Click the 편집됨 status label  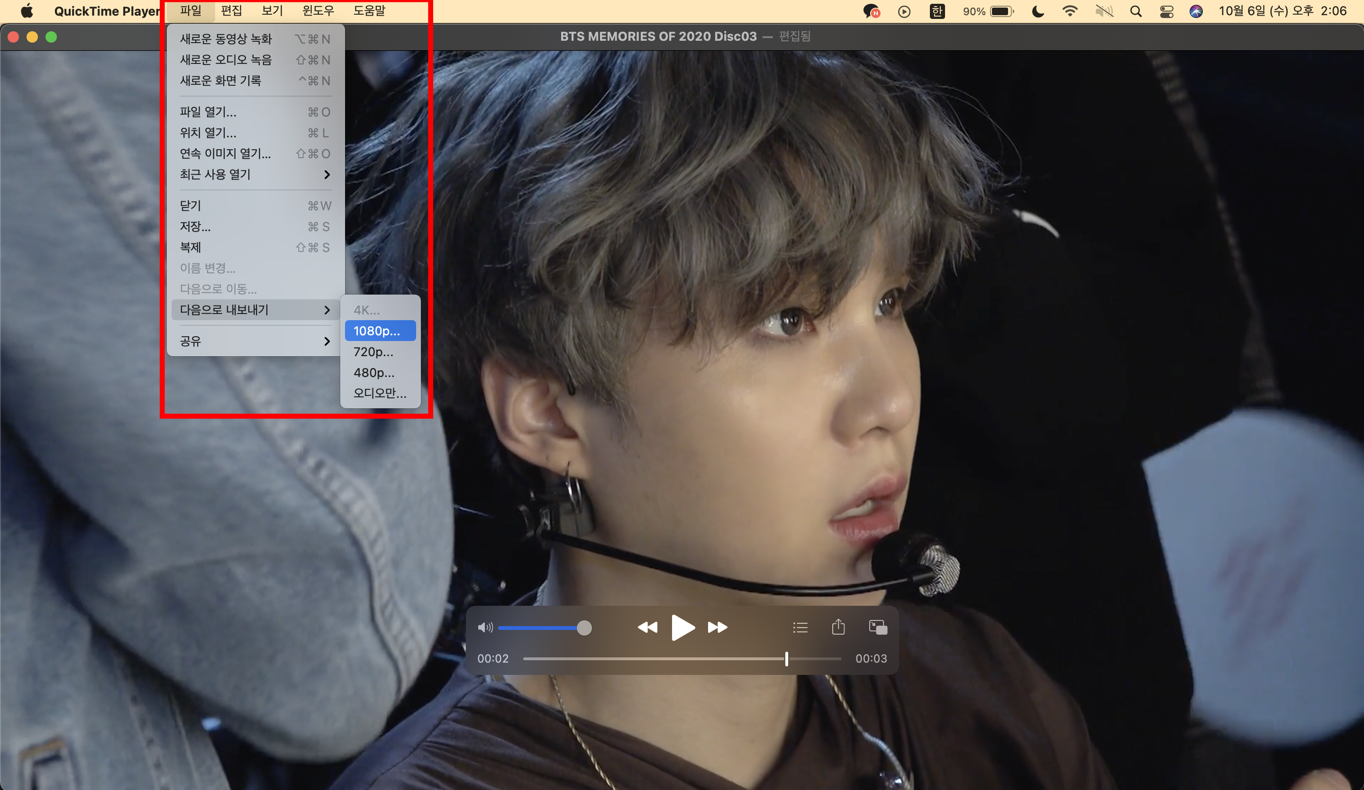[x=795, y=36]
